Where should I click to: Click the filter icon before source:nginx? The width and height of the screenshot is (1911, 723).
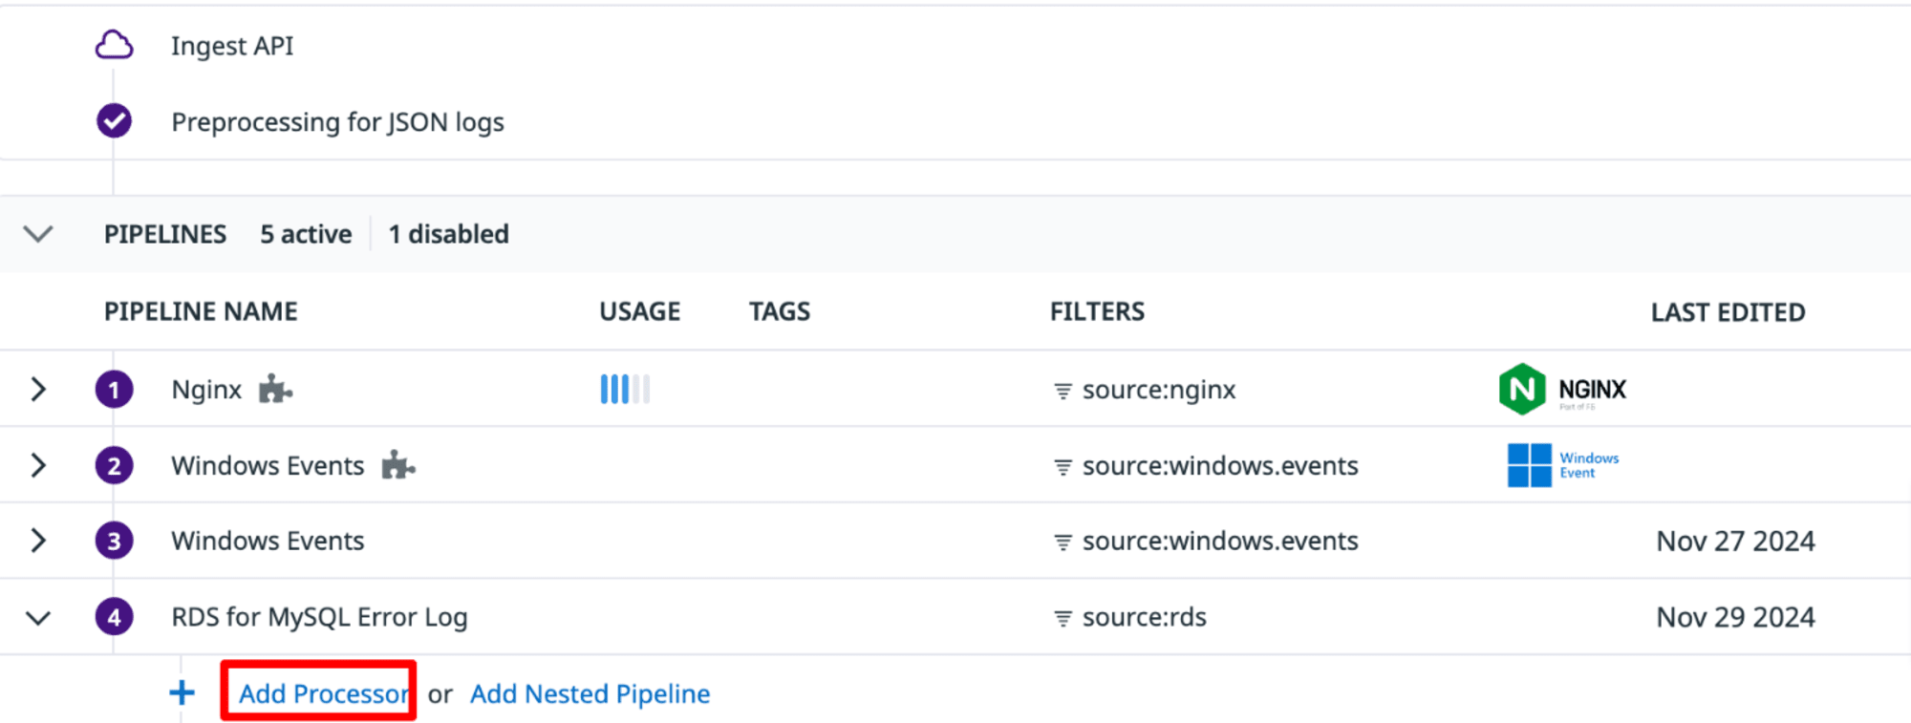pyautogui.click(x=1063, y=391)
